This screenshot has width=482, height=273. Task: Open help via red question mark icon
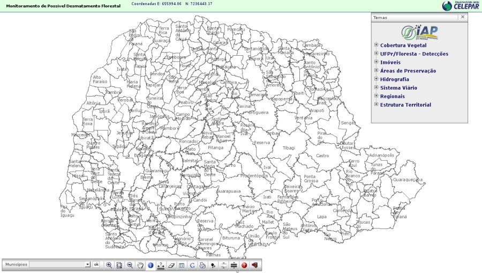[244, 265]
